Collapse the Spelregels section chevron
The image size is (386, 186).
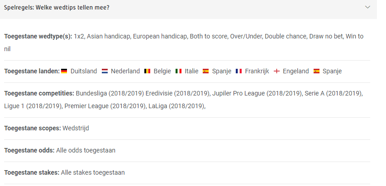367,7
